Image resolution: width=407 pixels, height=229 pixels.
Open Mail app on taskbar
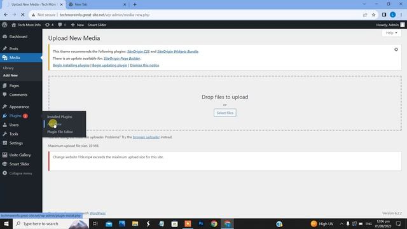[x=109, y=223]
